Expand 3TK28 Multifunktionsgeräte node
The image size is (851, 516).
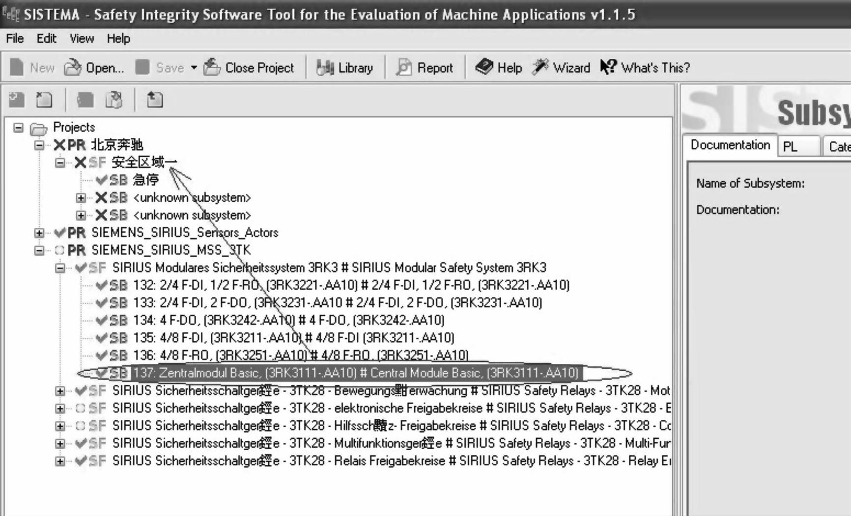pos(60,443)
